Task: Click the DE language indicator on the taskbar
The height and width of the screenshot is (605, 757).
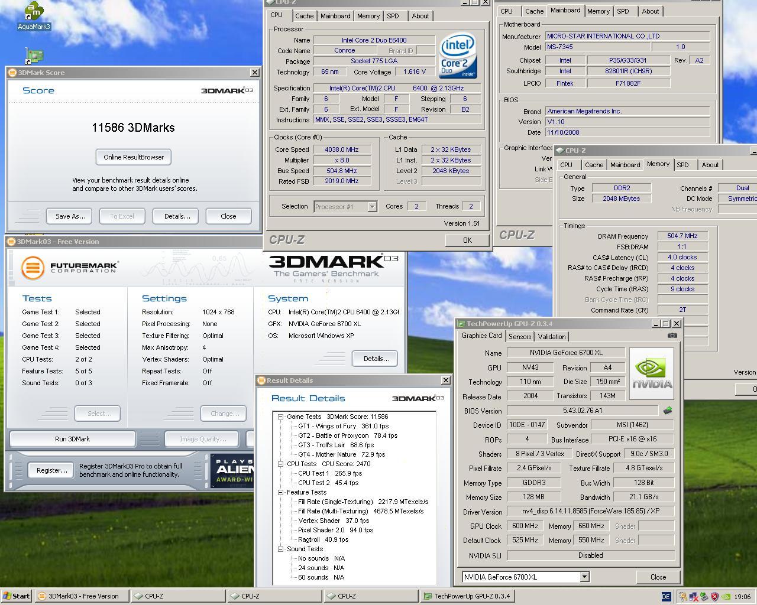Action: (665, 597)
